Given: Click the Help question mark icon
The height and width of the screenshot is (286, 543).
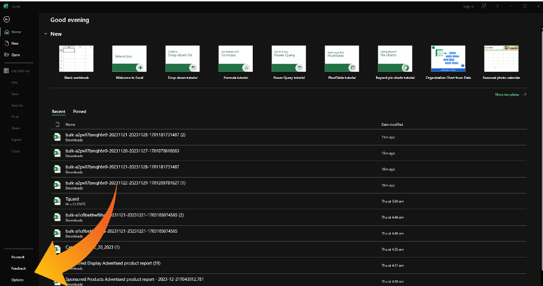Looking at the screenshot, I should [x=497, y=6].
